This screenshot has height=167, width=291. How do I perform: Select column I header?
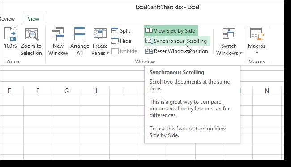(x=124, y=91)
